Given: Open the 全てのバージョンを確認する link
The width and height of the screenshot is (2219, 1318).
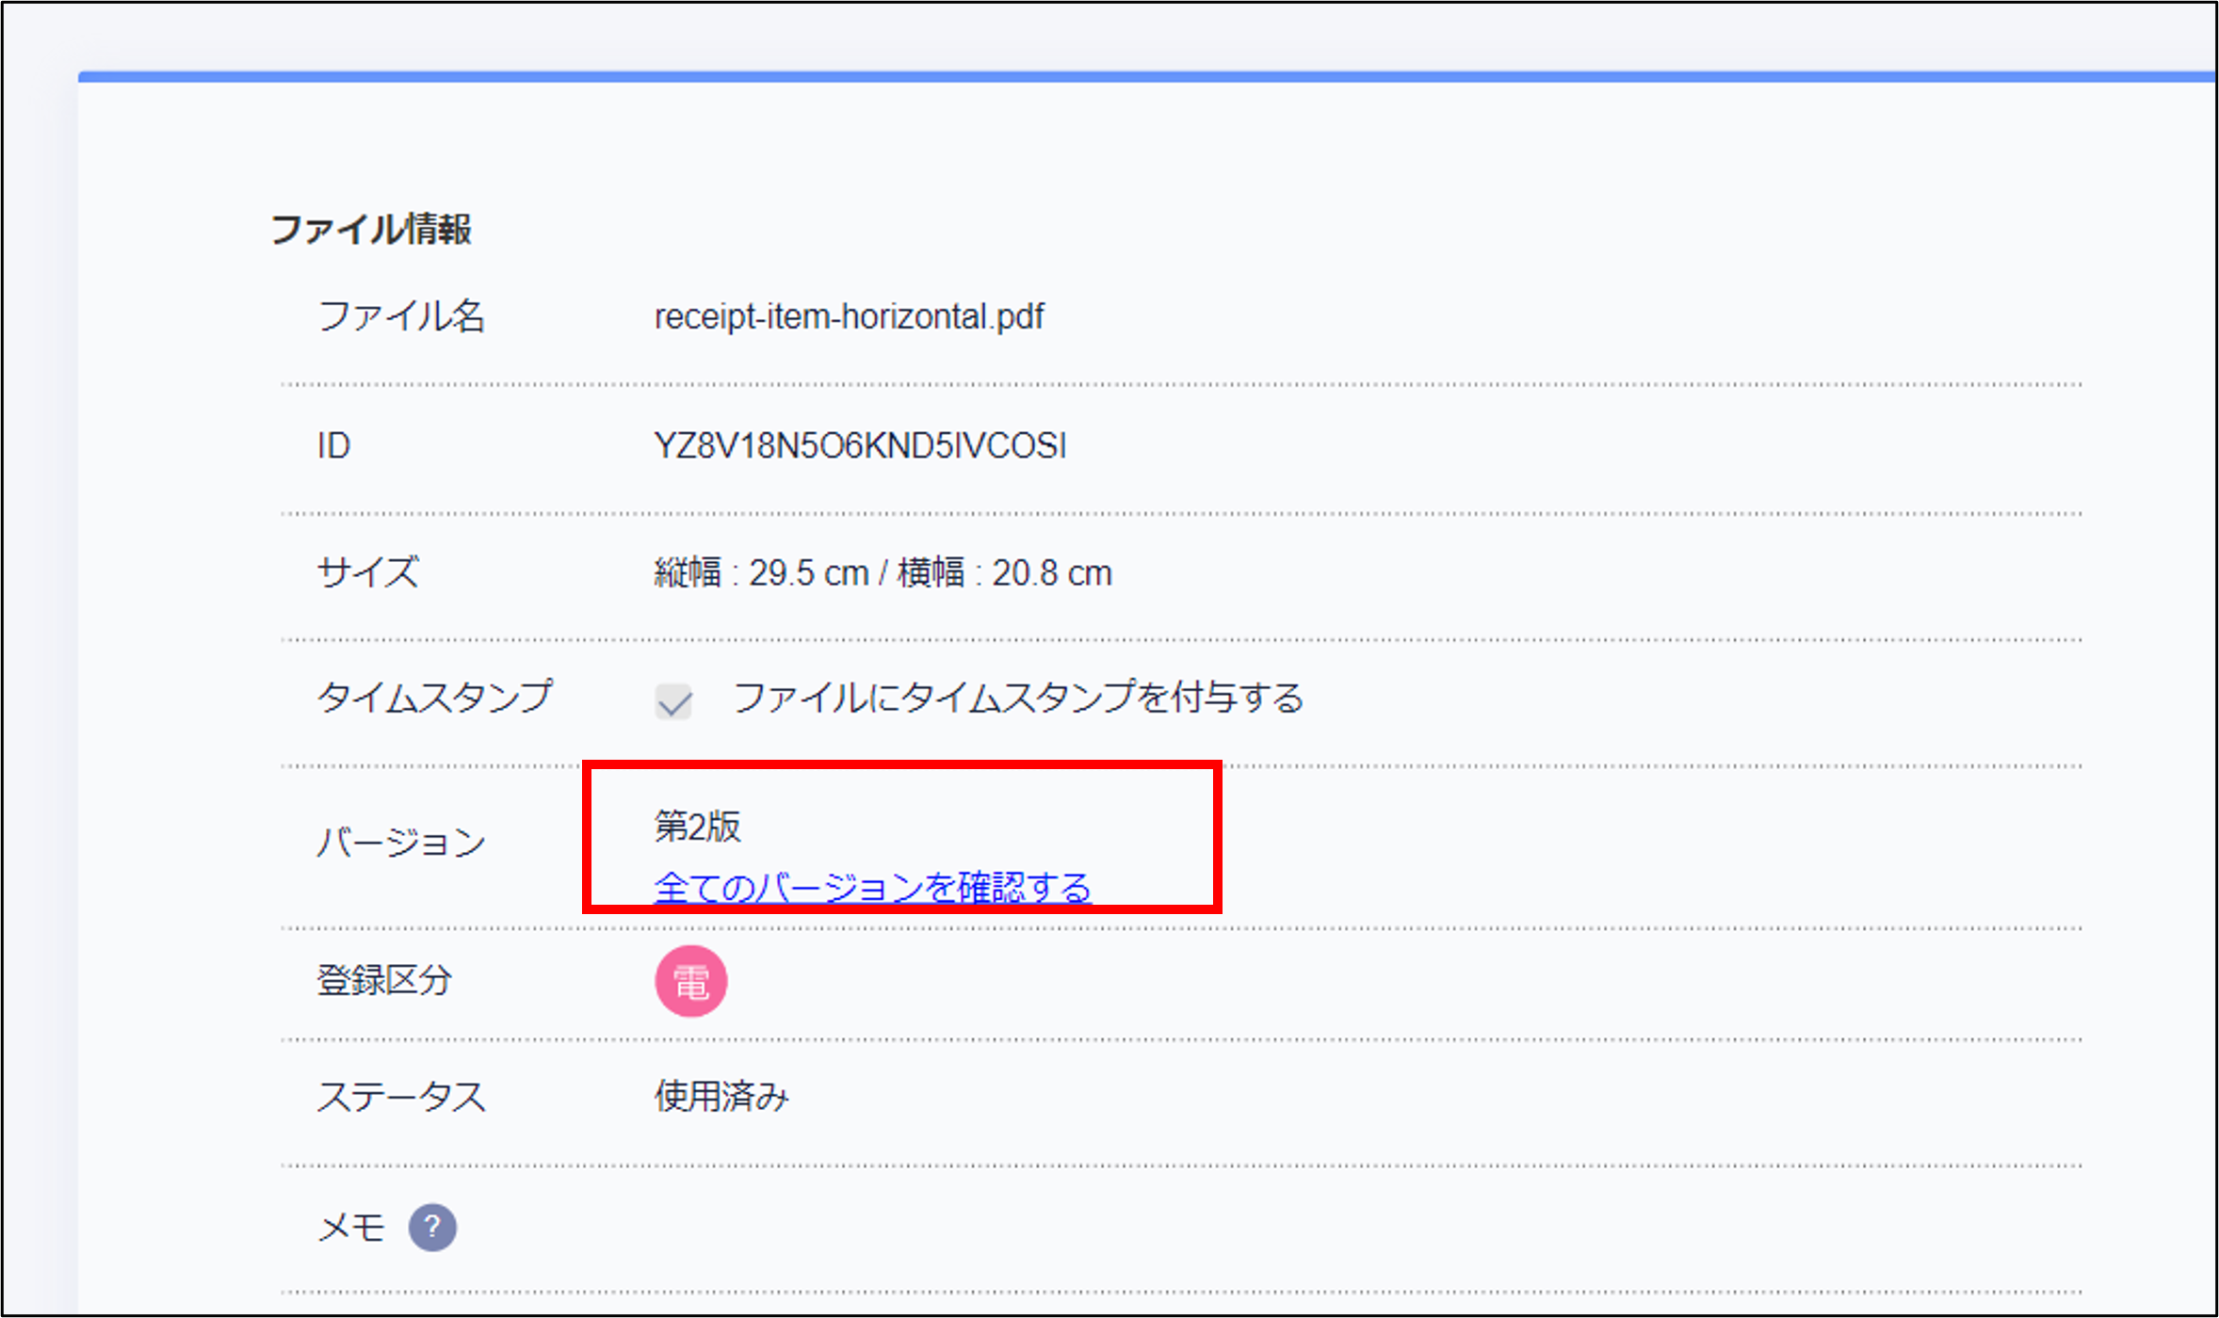Looking at the screenshot, I should coord(872,887).
